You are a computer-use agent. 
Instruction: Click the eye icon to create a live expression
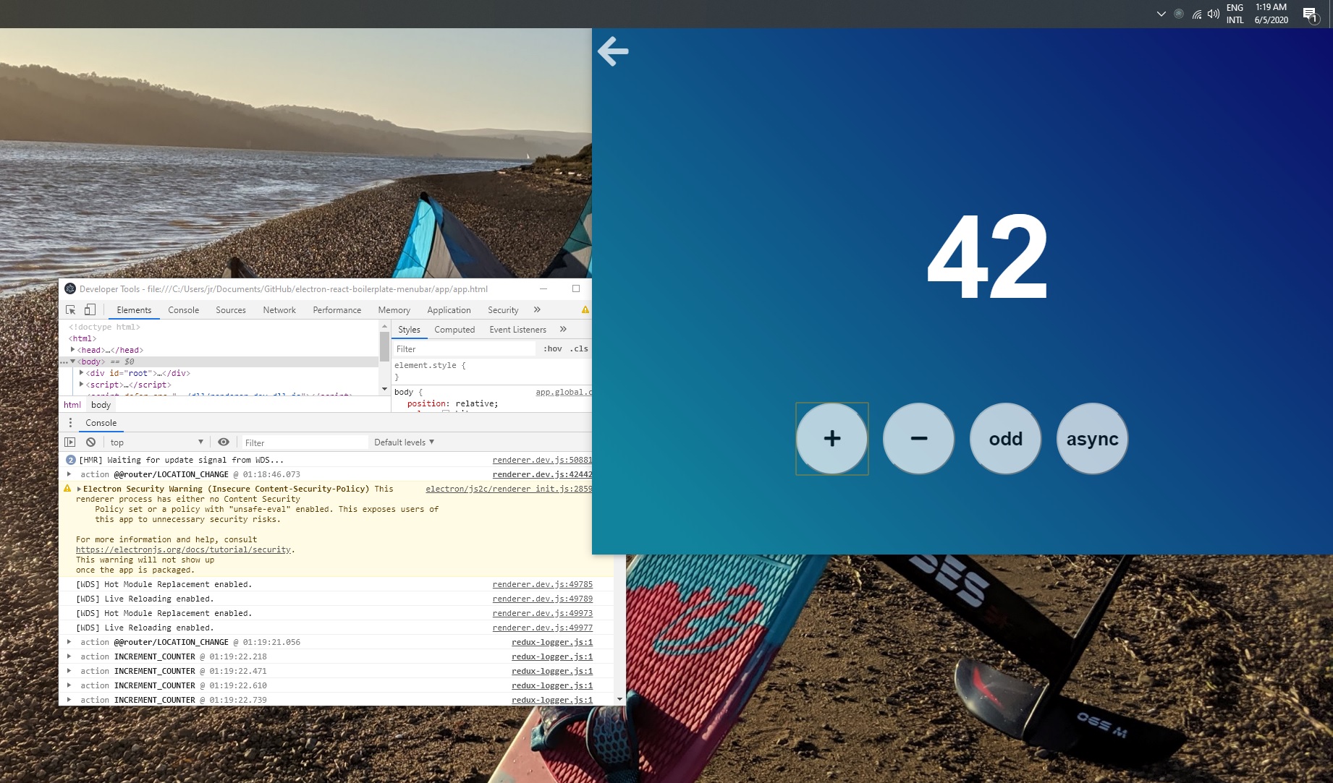(224, 442)
